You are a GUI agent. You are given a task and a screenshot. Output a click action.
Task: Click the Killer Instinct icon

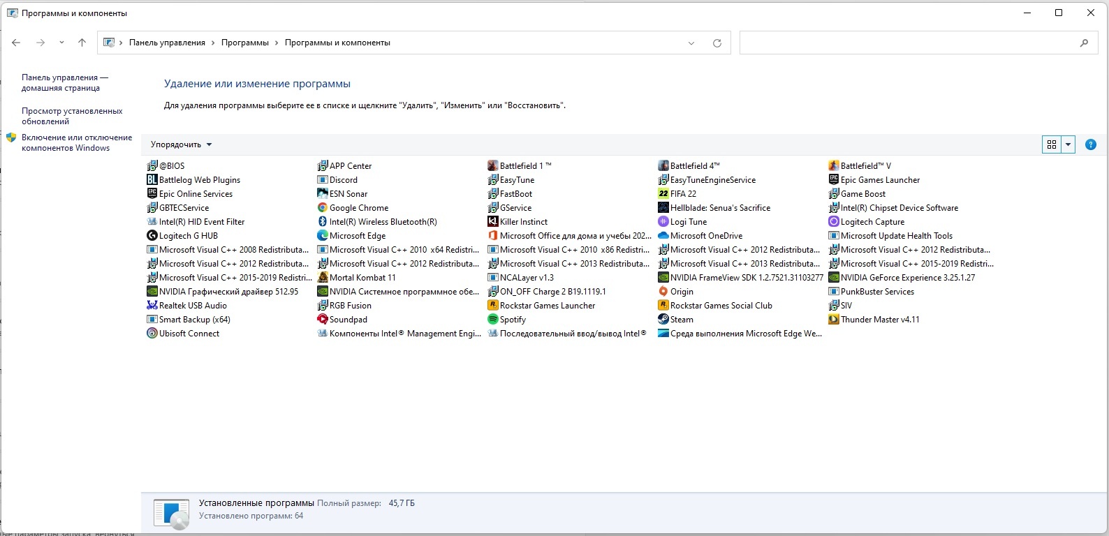pos(493,222)
